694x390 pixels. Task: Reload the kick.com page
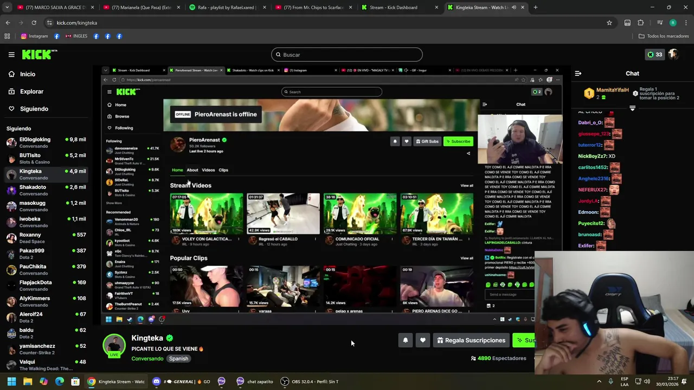34,23
